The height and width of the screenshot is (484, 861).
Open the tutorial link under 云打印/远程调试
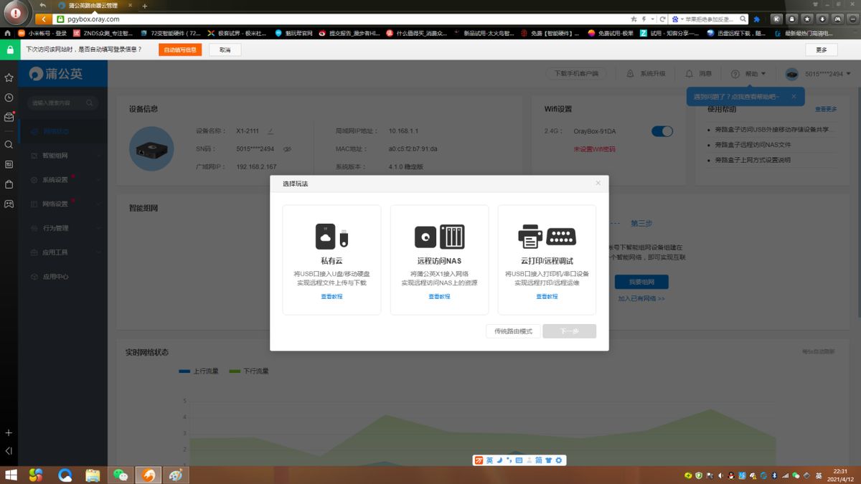[547, 296]
